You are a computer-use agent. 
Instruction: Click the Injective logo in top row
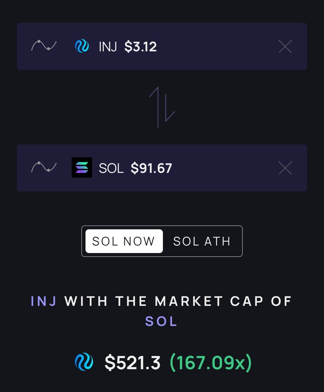pos(82,47)
